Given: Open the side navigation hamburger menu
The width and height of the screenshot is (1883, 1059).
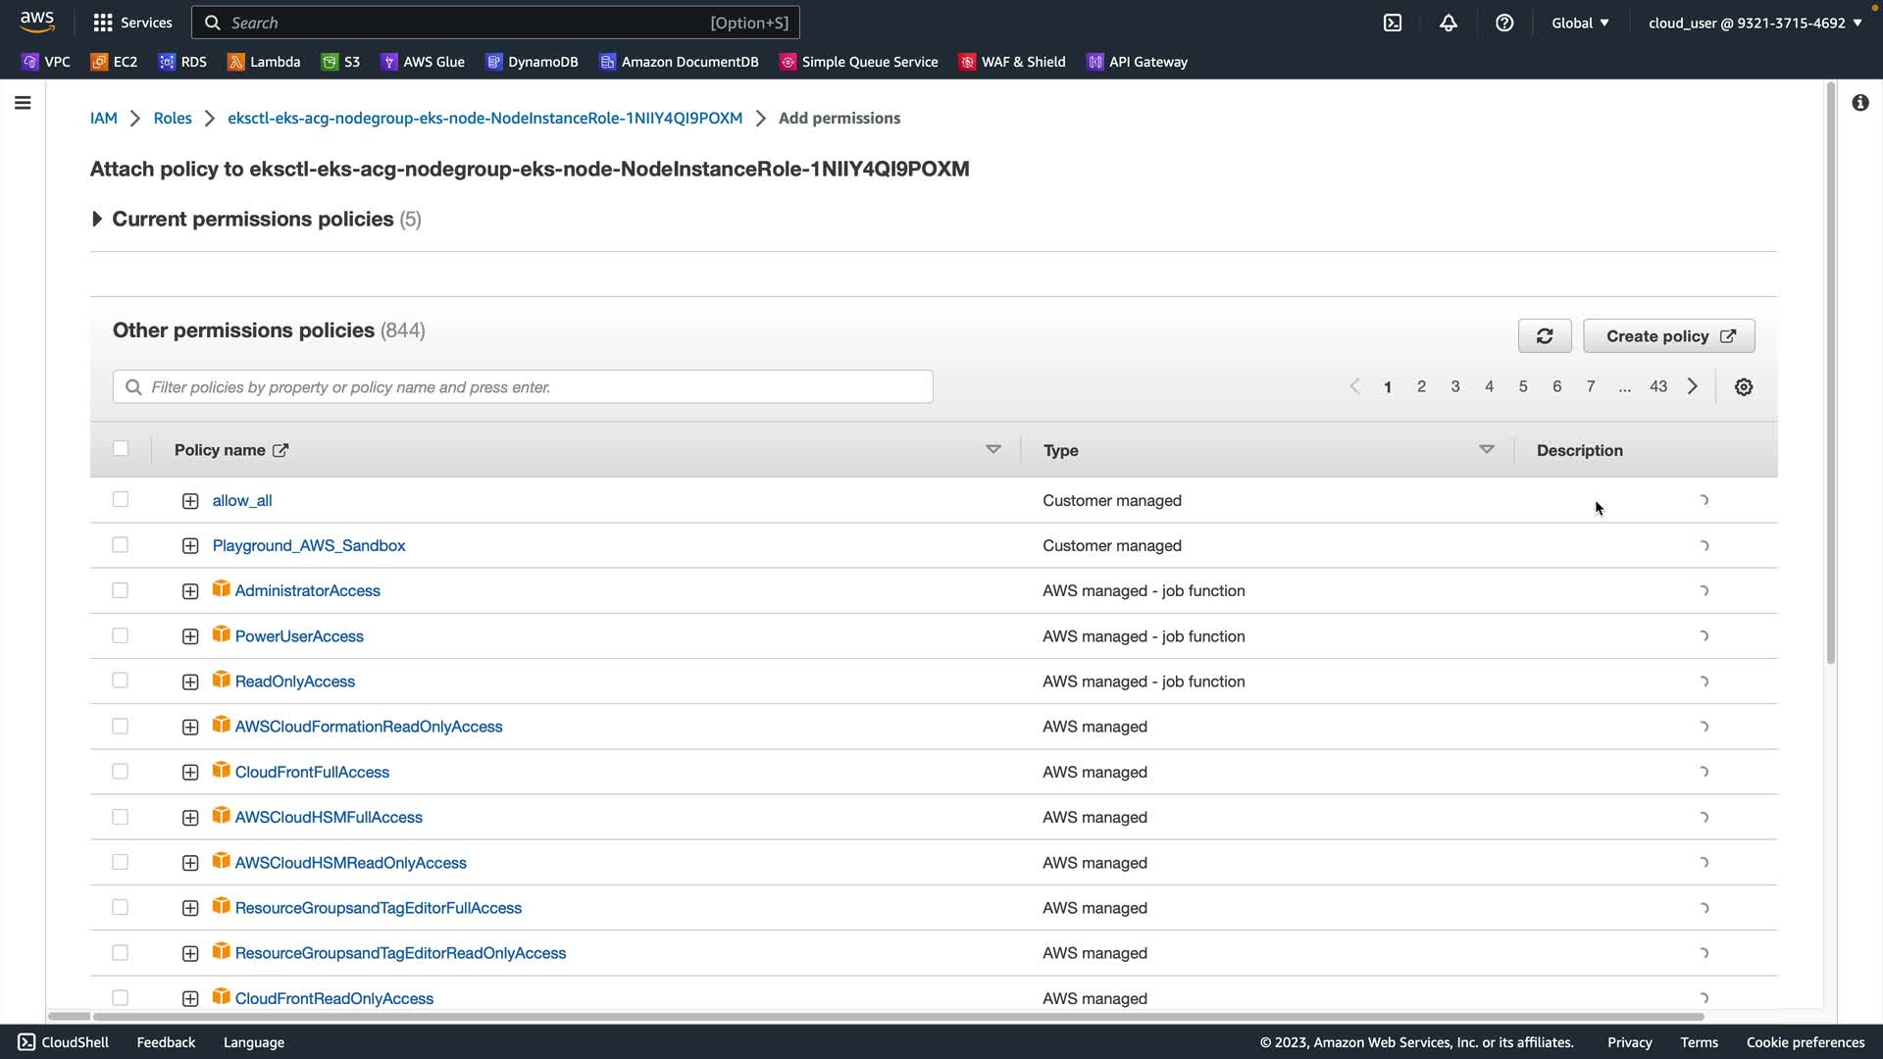Looking at the screenshot, I should pyautogui.click(x=23, y=103).
